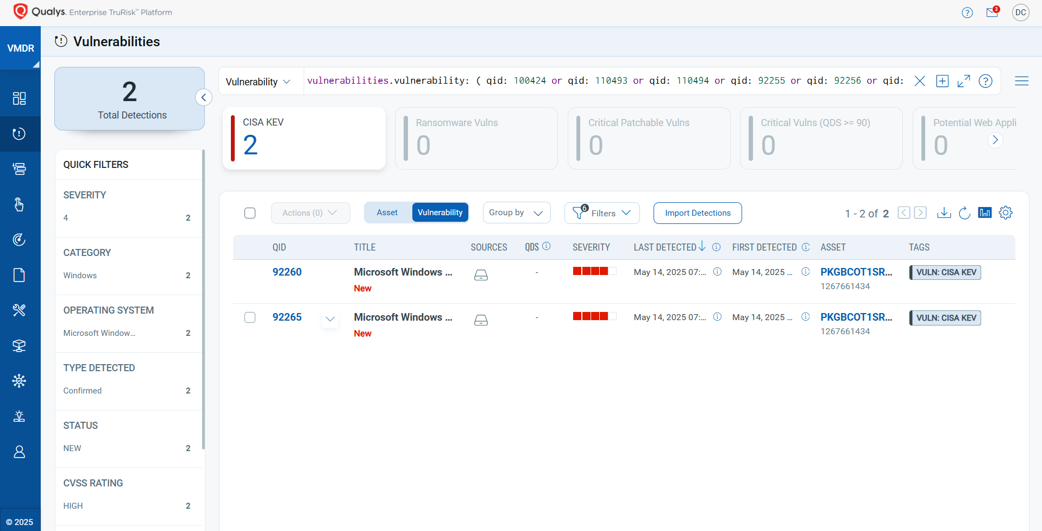Go to previous results page arrow
This screenshot has width=1042, height=531.
click(x=903, y=213)
